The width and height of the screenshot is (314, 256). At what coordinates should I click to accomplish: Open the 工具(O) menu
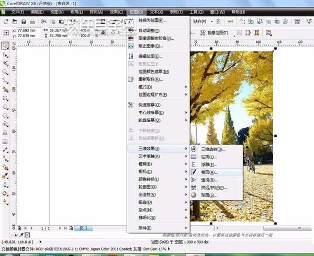coord(197,11)
